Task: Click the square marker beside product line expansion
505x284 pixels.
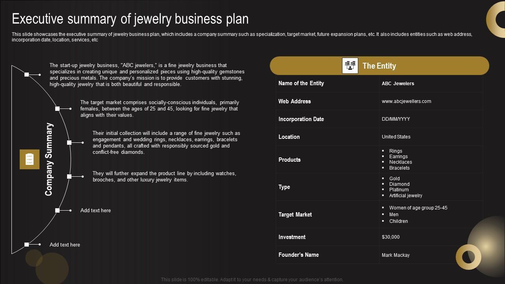Action: pos(69,176)
